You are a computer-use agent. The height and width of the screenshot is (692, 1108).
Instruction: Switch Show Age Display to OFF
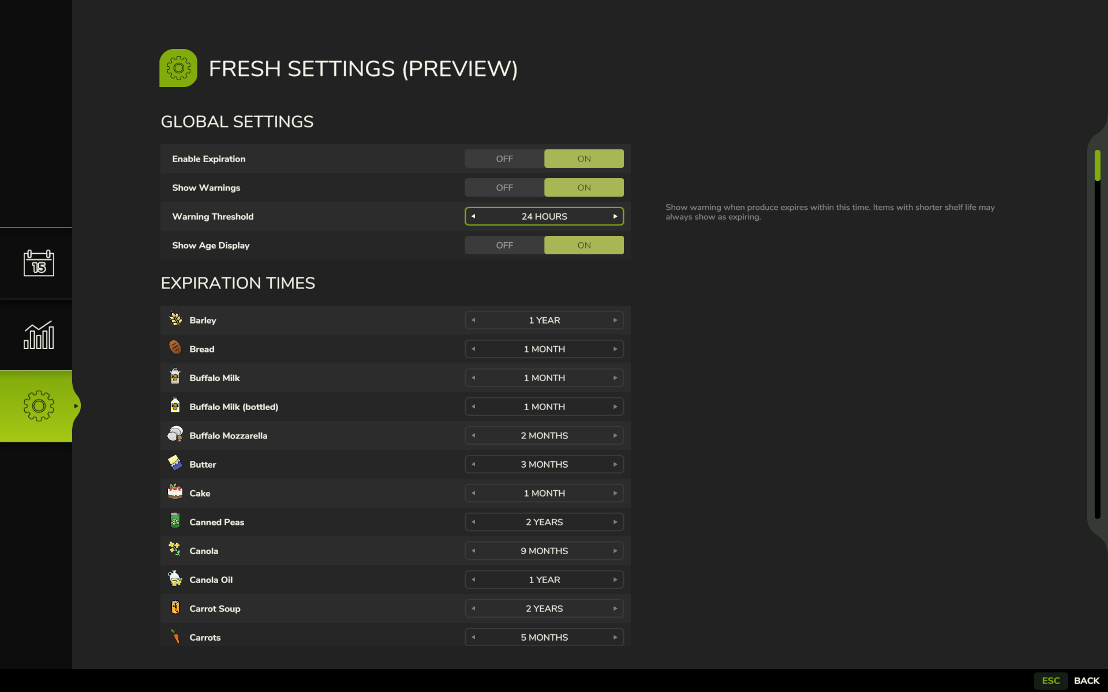(x=504, y=245)
